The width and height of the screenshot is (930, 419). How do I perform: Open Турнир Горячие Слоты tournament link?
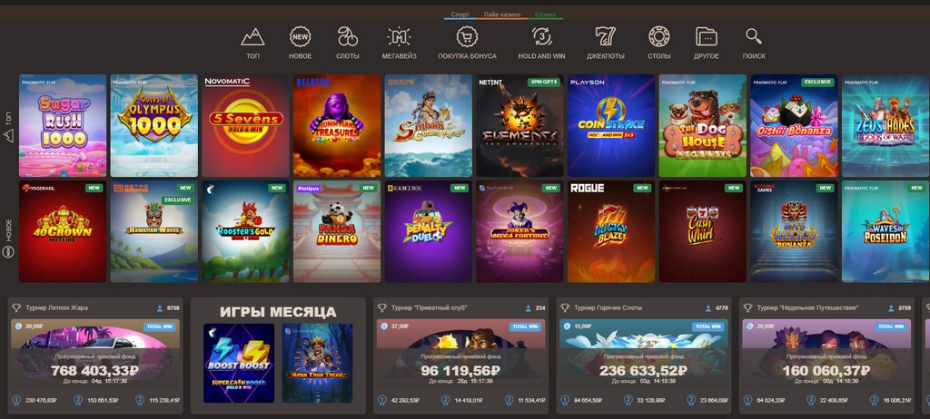pos(608,308)
